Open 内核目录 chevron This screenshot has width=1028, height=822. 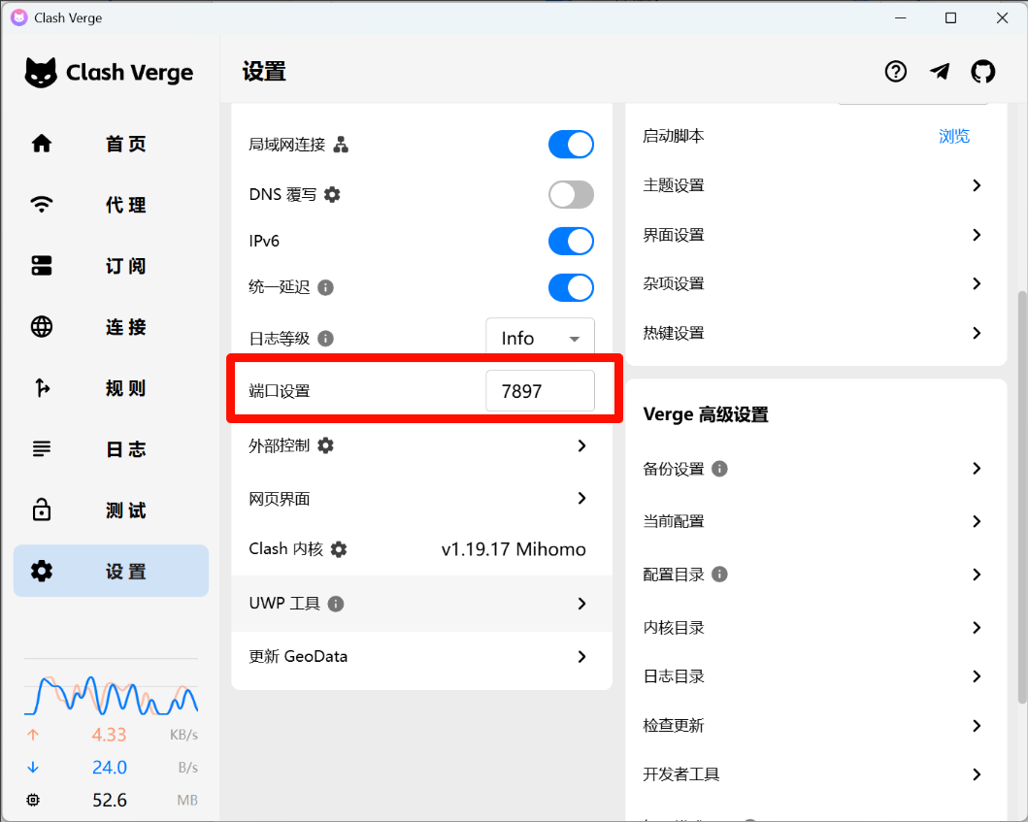(x=977, y=628)
